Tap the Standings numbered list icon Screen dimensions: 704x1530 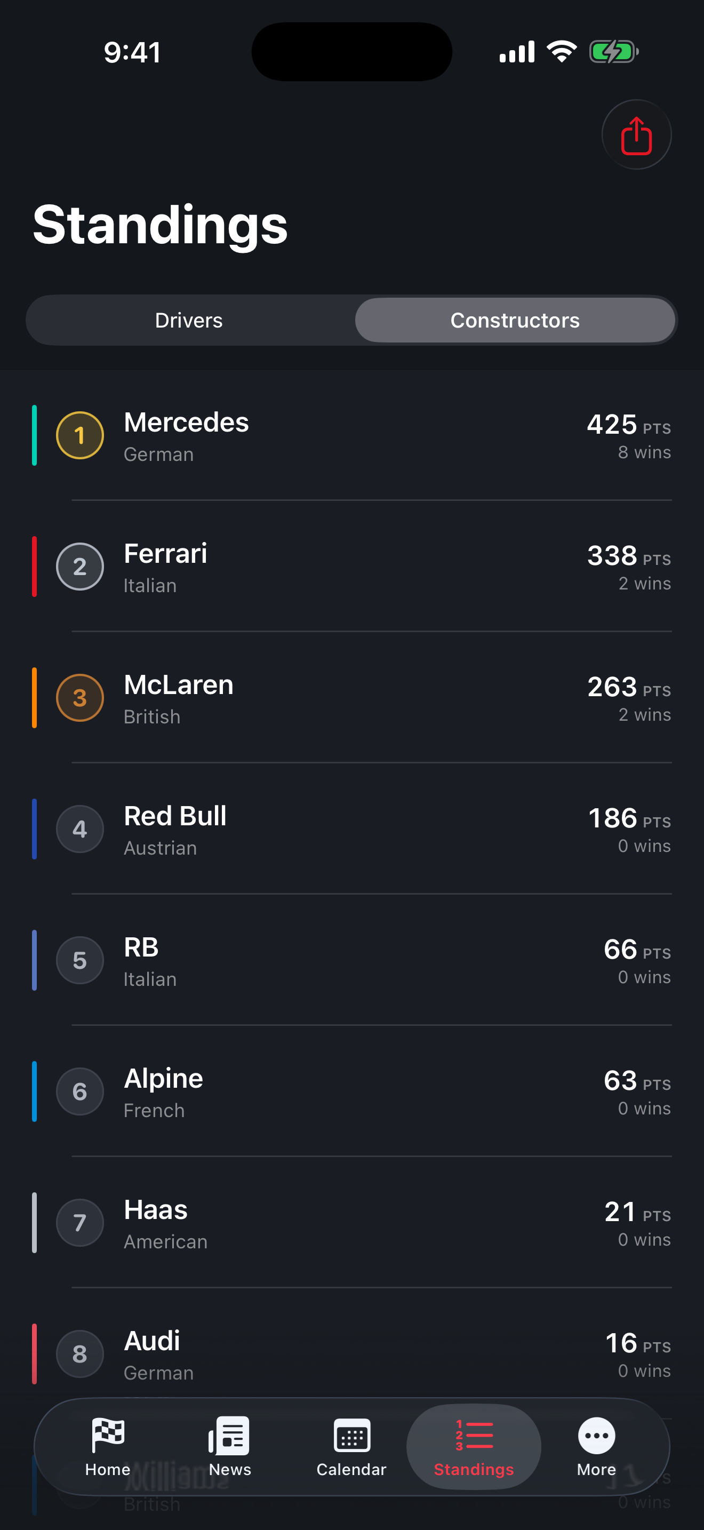click(x=474, y=1435)
